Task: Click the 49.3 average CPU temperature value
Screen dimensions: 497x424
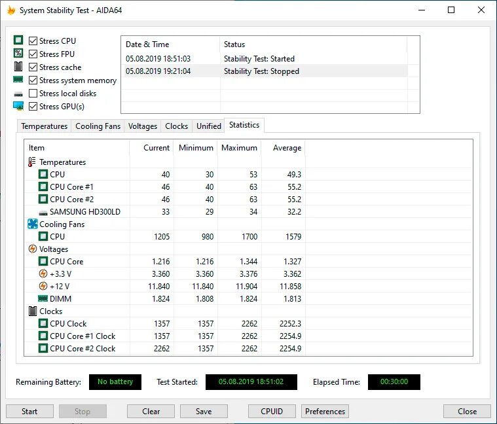Action: [x=294, y=175]
